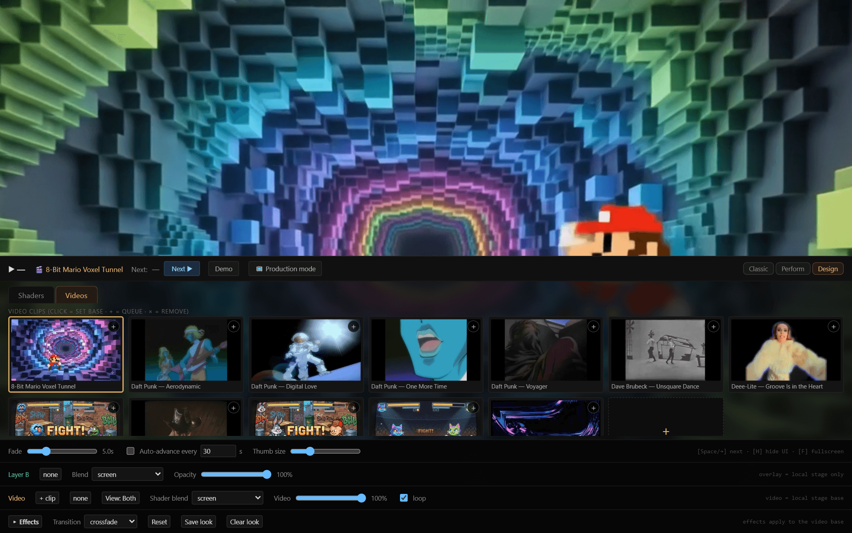The image size is (852, 533).
Task: Open the Layer B Blend dropdown
Action: (127, 475)
